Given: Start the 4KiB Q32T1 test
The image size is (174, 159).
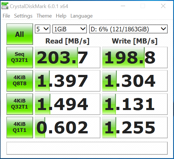Looking at the screenshot, I should tap(20, 104).
